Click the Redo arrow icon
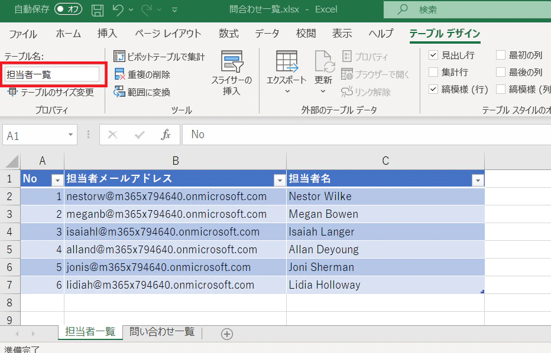Screen dimensions: 551x353 pos(147,9)
